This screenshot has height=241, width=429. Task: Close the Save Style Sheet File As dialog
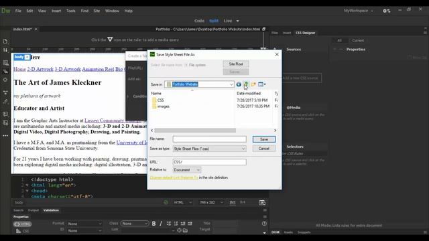click(277, 54)
